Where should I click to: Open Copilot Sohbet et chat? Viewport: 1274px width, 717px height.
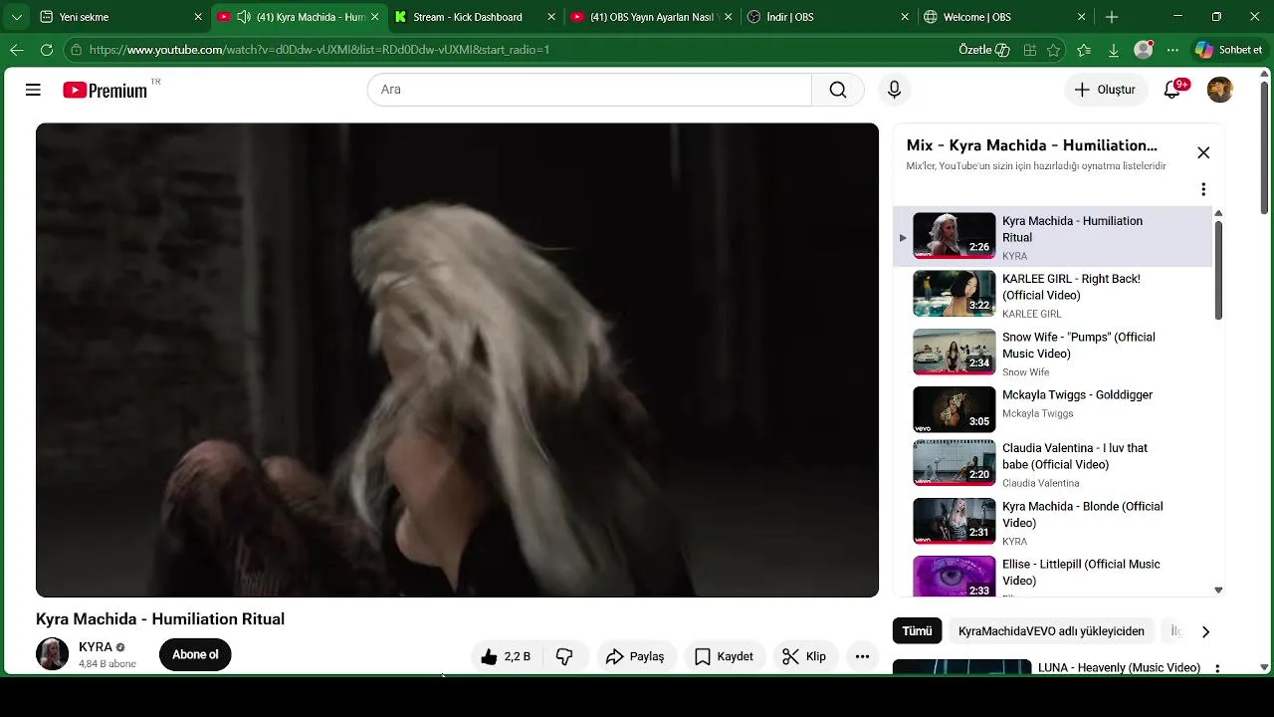coord(1229,50)
